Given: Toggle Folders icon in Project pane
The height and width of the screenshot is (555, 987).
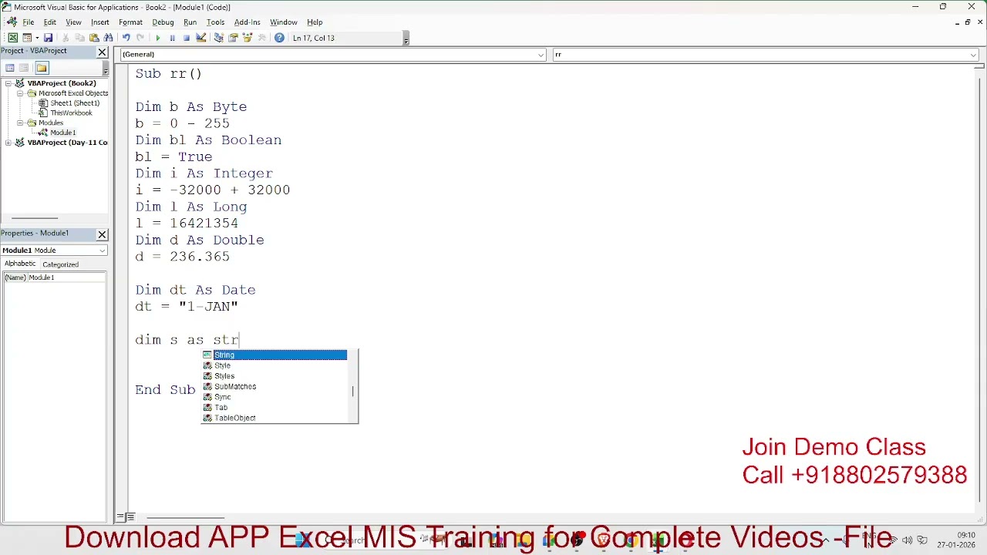Looking at the screenshot, I should 42,68.
